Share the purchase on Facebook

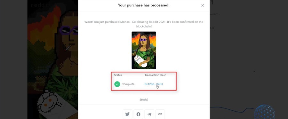coord(138,114)
